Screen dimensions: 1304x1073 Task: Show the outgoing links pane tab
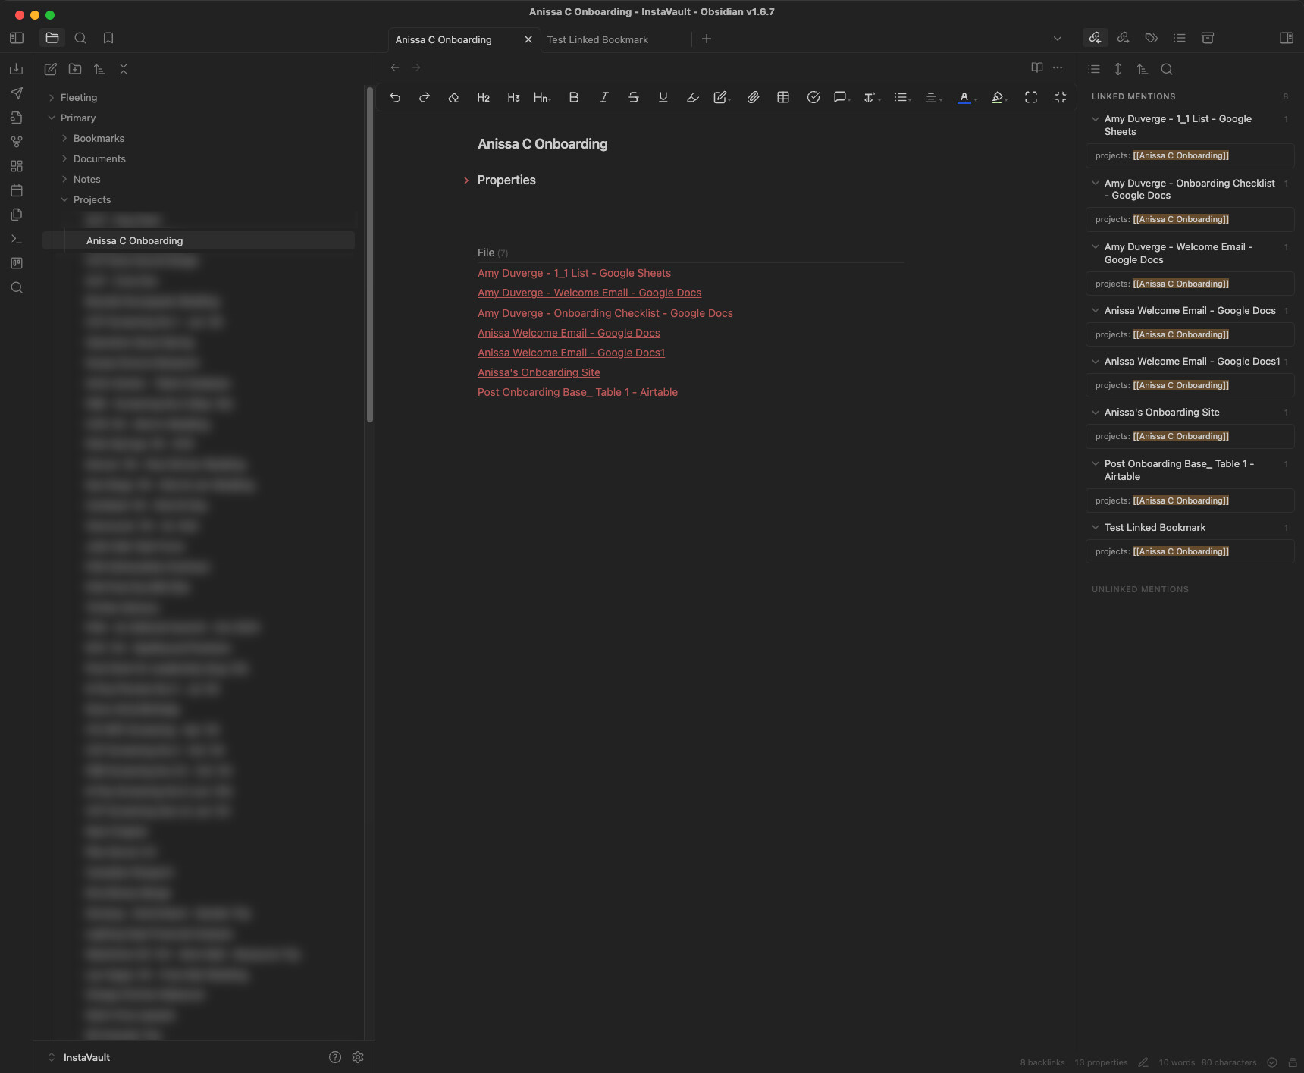[x=1124, y=38]
